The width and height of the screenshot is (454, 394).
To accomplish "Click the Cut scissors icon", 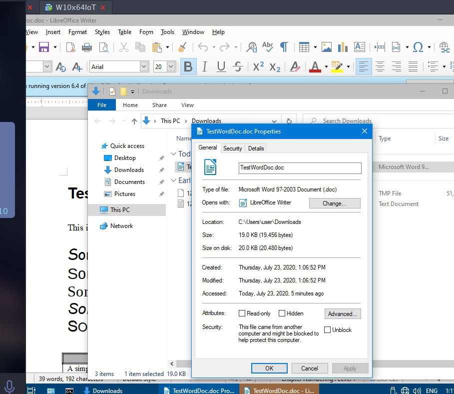I will point(124,47).
